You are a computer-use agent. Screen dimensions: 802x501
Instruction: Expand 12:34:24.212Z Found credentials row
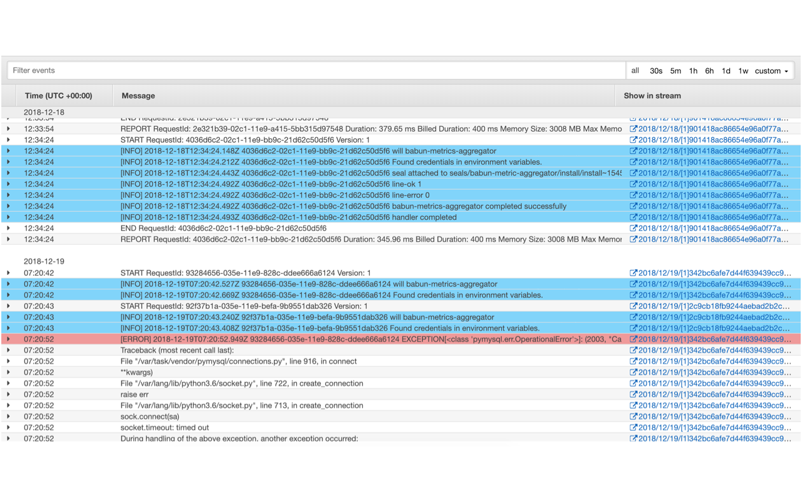9,162
